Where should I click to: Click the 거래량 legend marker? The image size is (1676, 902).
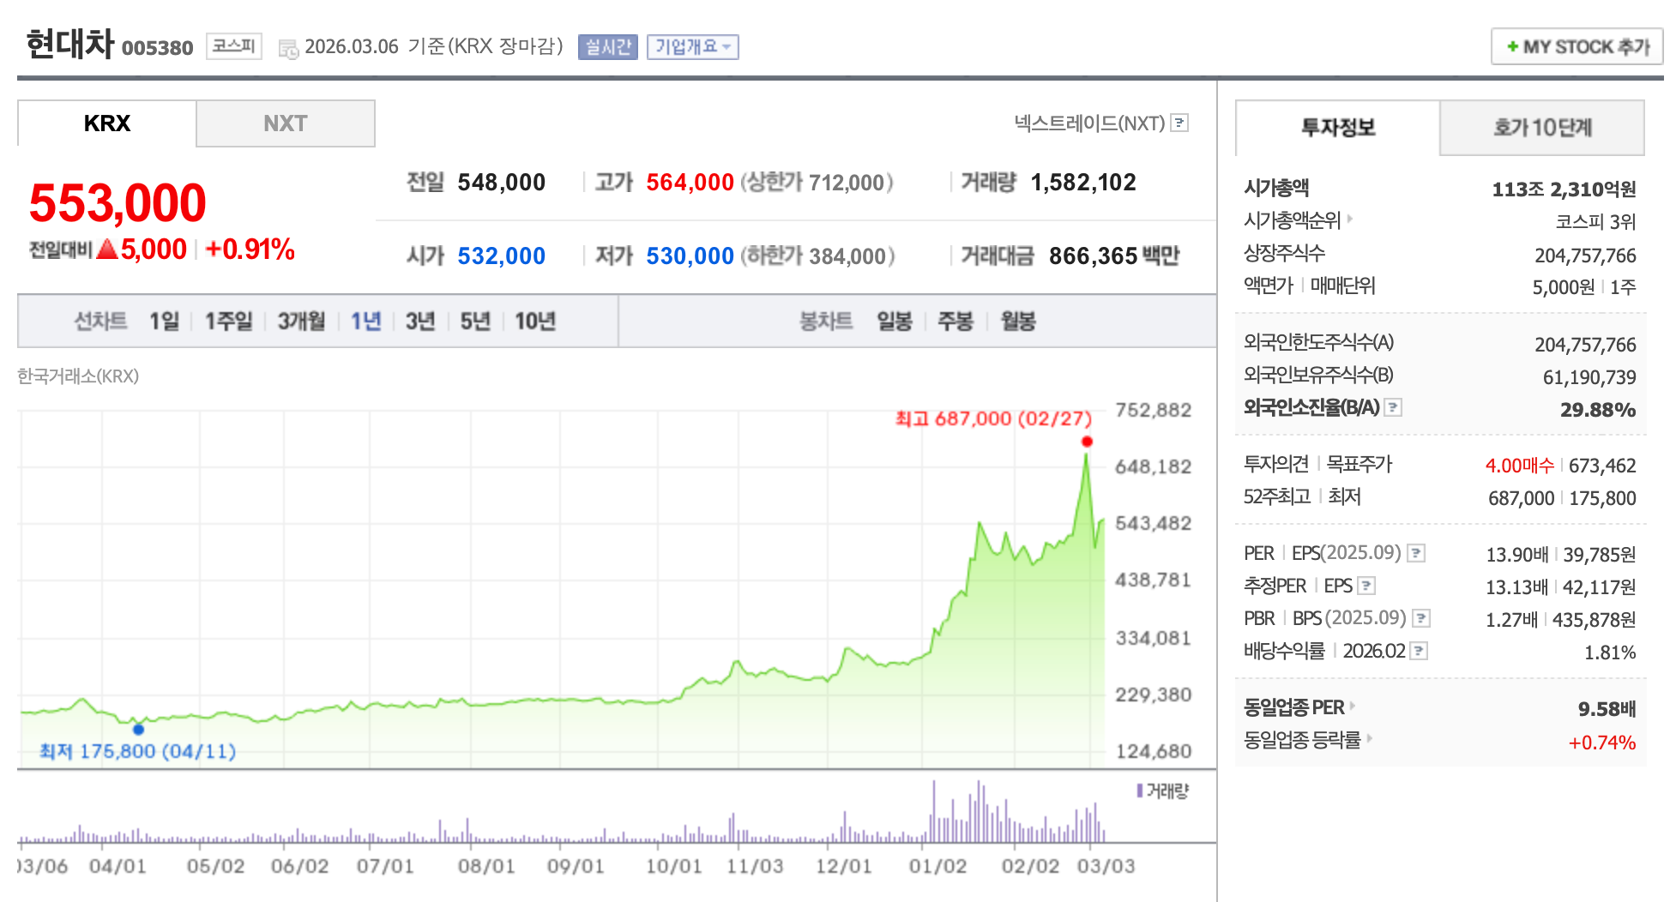[x=1139, y=791]
